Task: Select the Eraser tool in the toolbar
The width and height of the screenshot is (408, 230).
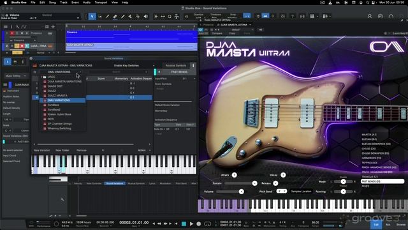Action: point(115,17)
